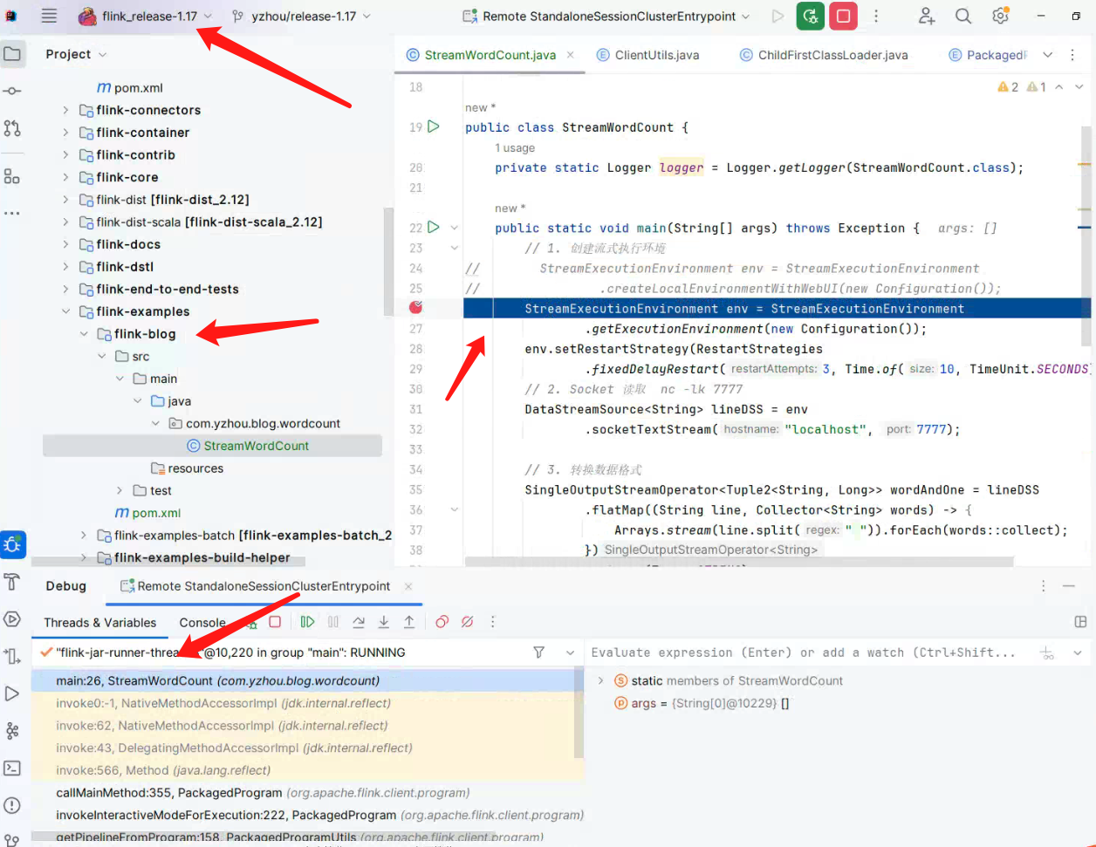The height and width of the screenshot is (847, 1096).
Task: Go to previous highlighted error arrow
Action: coord(1058,87)
